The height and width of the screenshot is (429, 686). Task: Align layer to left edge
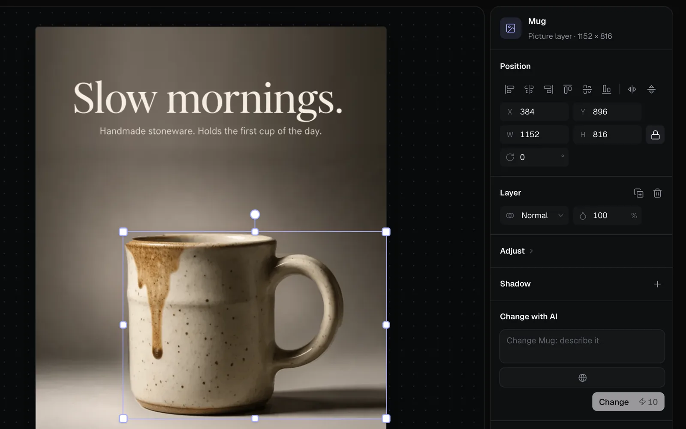click(x=509, y=89)
